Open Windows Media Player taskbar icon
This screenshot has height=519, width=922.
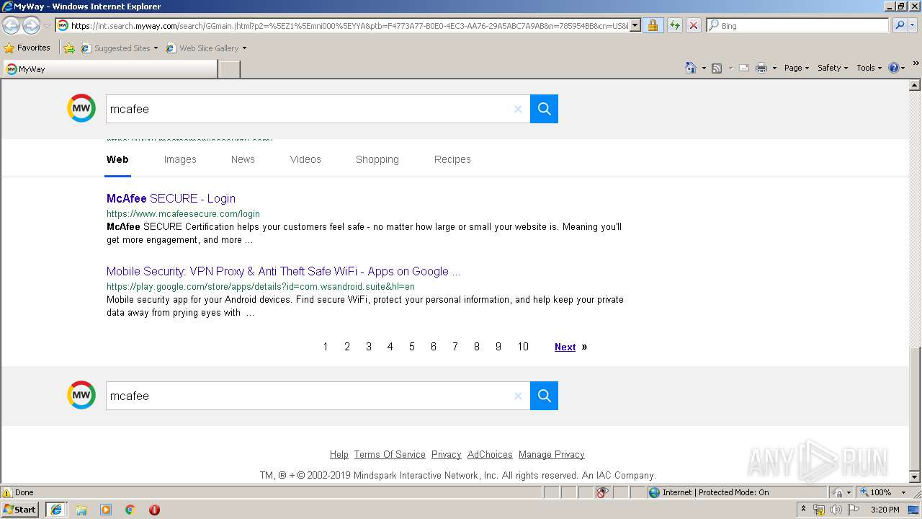click(x=106, y=510)
